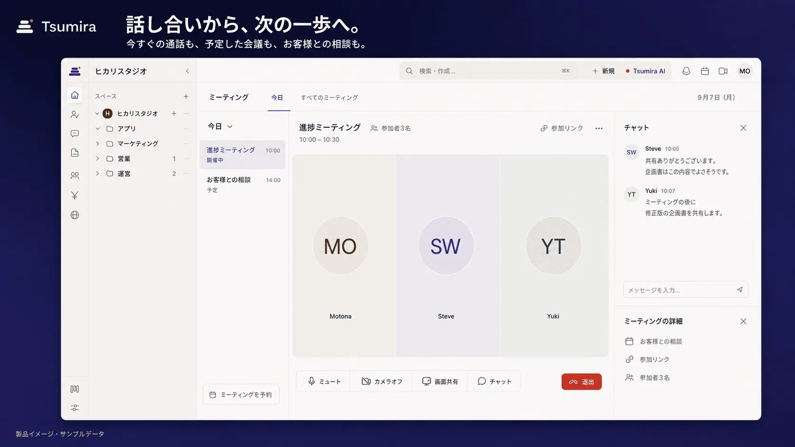The image size is (795, 447).
Task: Open more options for マーケティング folder
Action: click(186, 143)
